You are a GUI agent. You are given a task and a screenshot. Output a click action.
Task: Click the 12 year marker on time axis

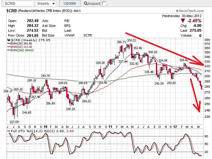(175, 127)
